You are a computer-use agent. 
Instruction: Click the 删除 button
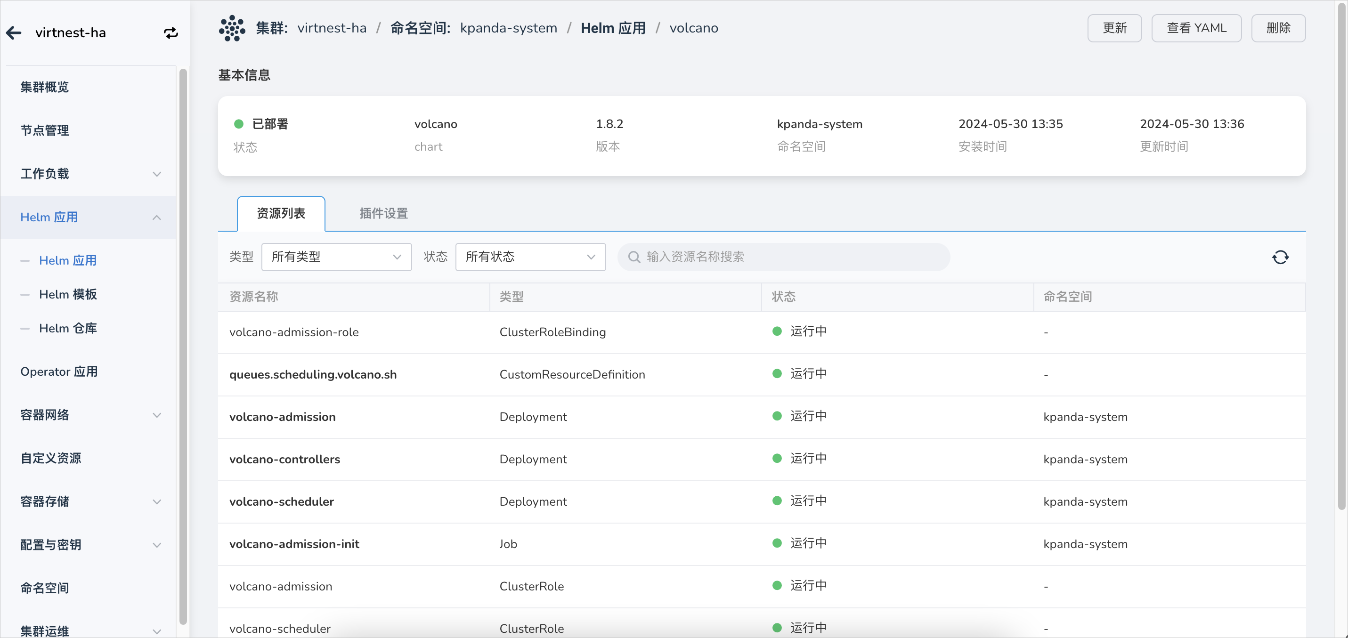click(1278, 28)
